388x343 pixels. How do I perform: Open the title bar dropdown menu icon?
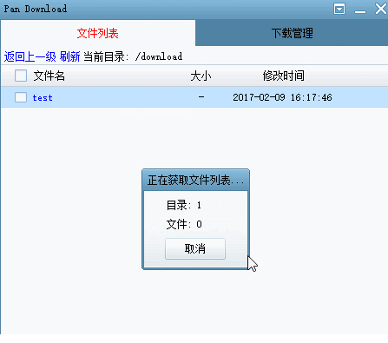coord(339,9)
